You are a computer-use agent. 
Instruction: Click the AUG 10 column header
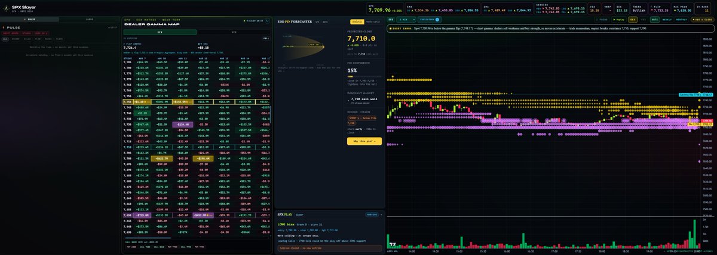point(161,58)
